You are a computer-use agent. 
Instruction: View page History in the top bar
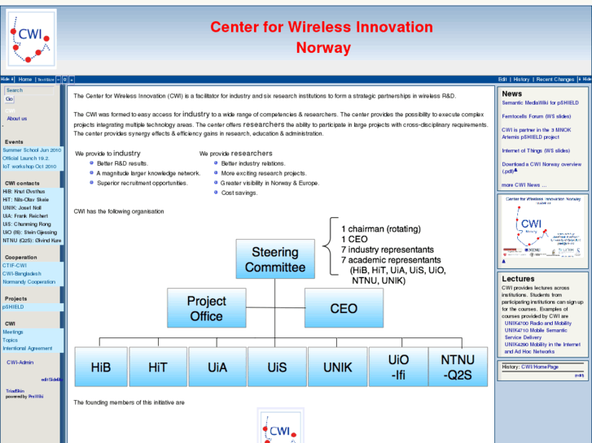[x=521, y=79]
